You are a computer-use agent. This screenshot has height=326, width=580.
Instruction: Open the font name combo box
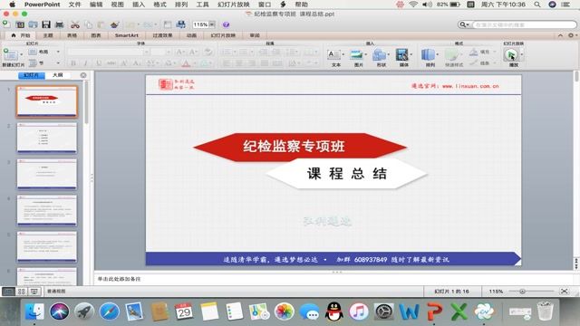[109, 52]
